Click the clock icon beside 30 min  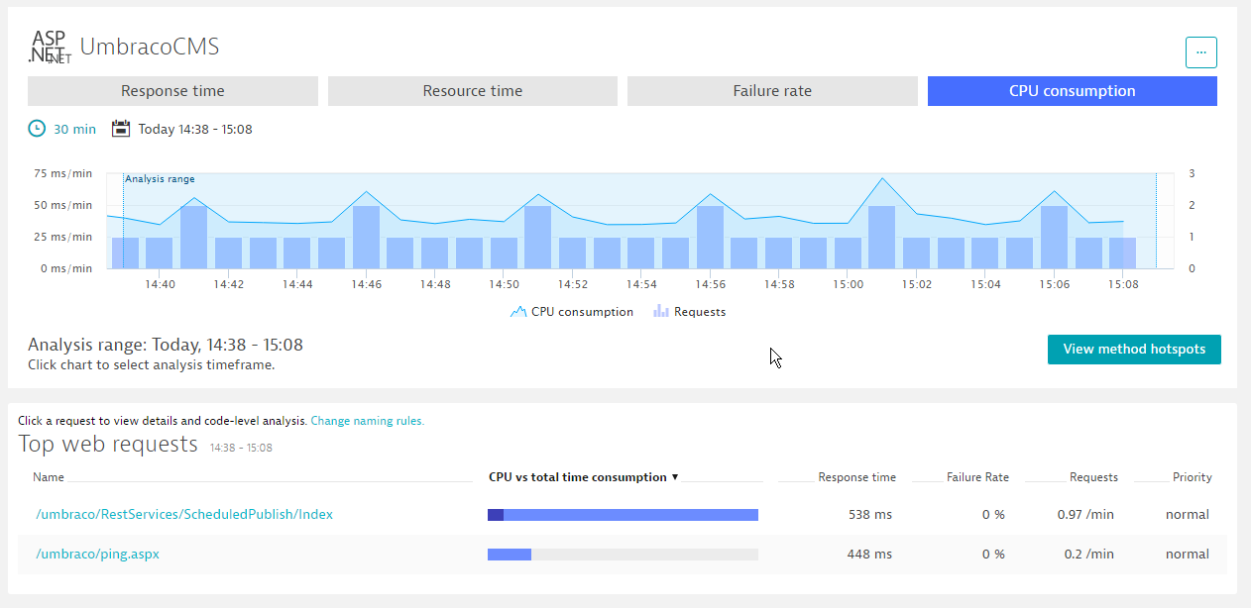pos(37,129)
